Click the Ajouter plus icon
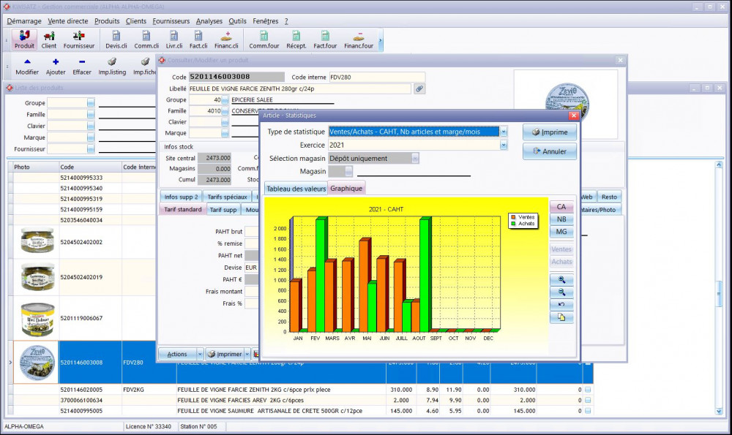732x435 pixels. (x=56, y=67)
